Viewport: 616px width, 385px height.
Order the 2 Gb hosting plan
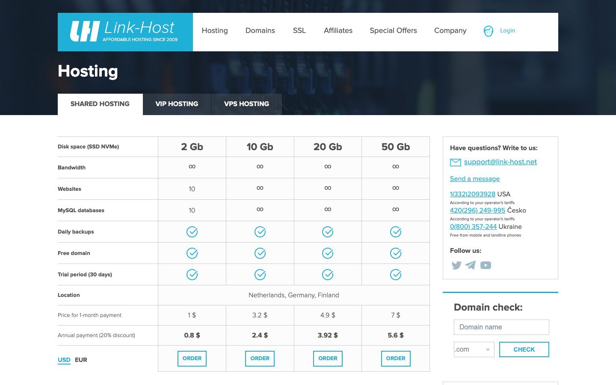click(x=192, y=358)
